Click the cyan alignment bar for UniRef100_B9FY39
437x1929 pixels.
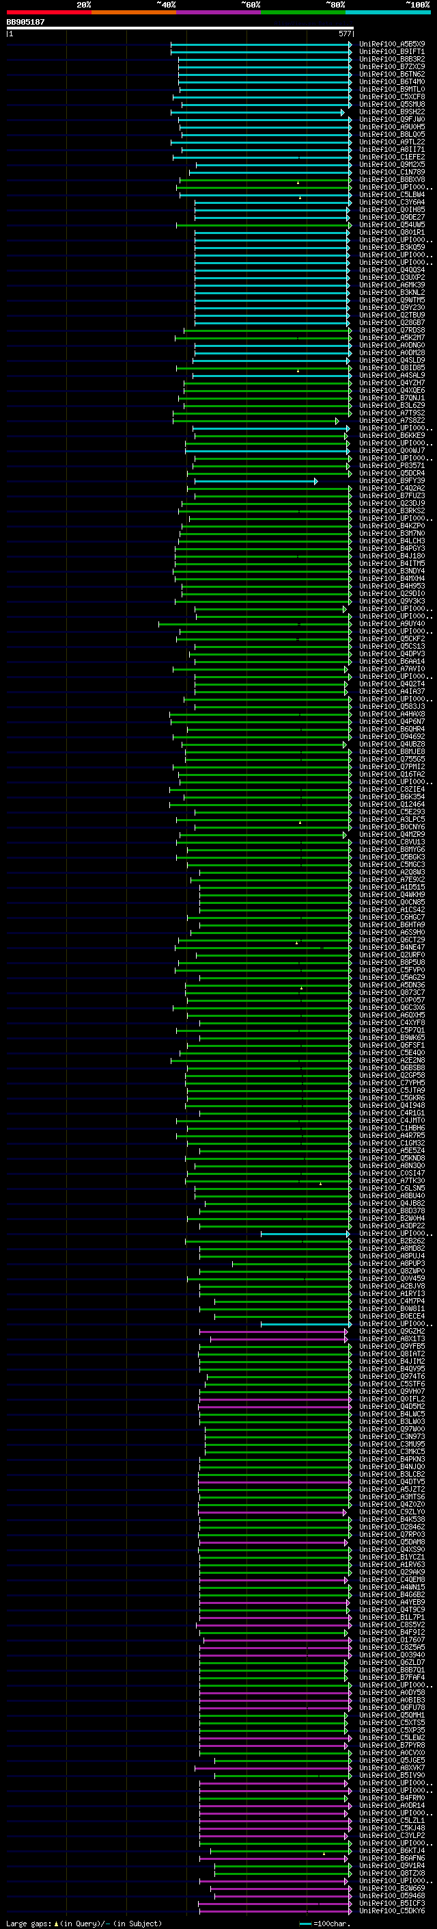(256, 482)
